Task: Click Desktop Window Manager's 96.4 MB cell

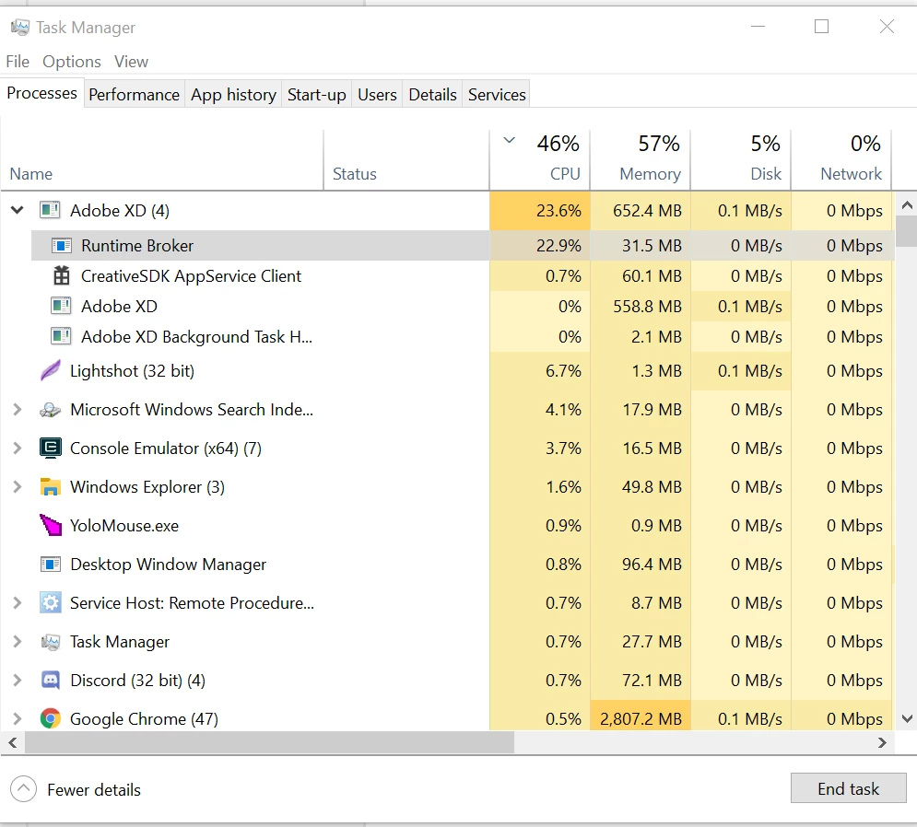Action: click(640, 564)
